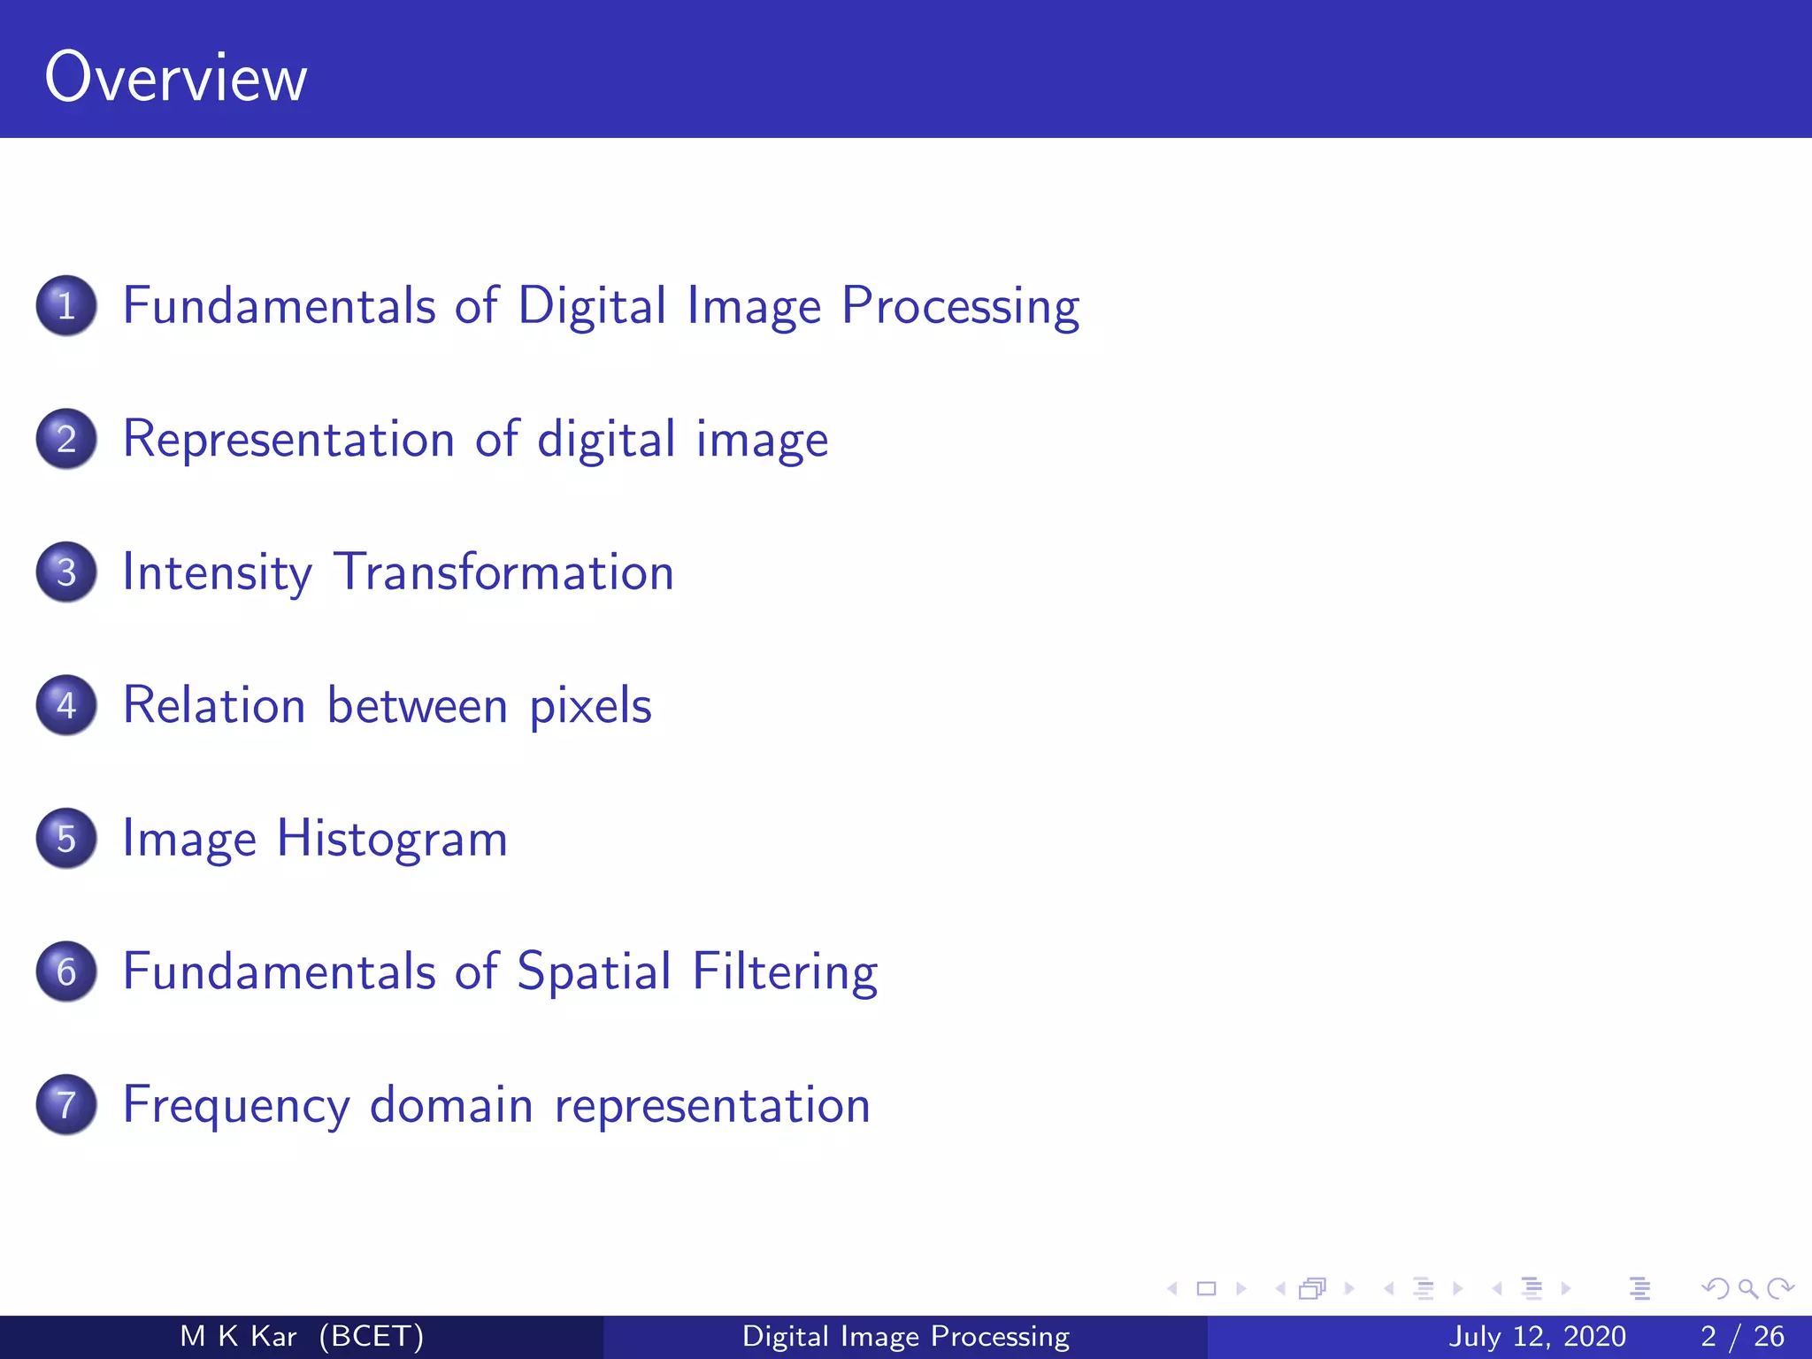This screenshot has height=1359, width=1812.
Task: Click the section lines navigation icon
Action: (x=1532, y=1289)
